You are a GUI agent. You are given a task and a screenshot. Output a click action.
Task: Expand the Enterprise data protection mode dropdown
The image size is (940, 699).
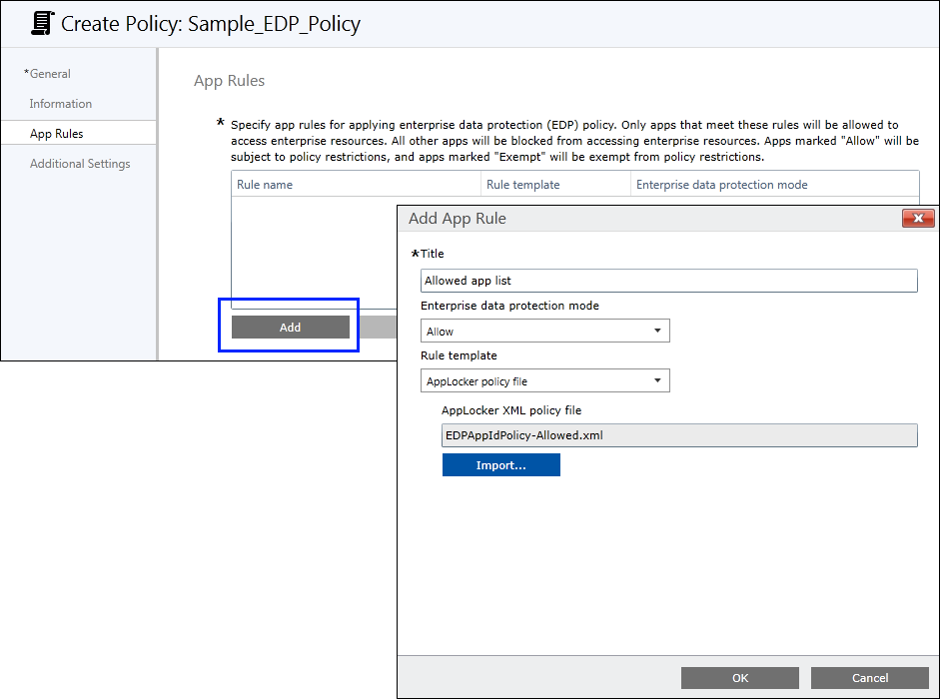click(x=544, y=332)
